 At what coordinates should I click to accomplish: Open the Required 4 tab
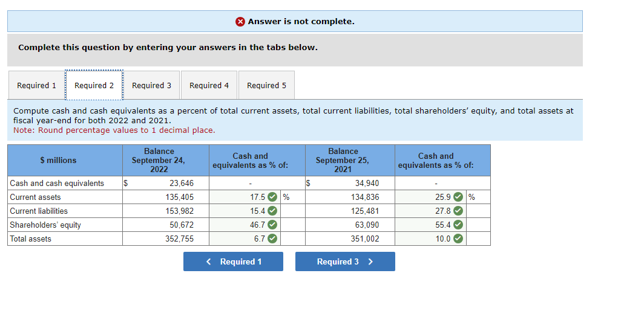pos(209,85)
